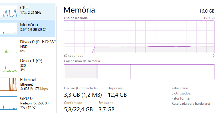The width and height of the screenshot is (217, 113).
Task: Switch to Disco 0 (F: J: D: W:) entry
Action: (28, 47)
